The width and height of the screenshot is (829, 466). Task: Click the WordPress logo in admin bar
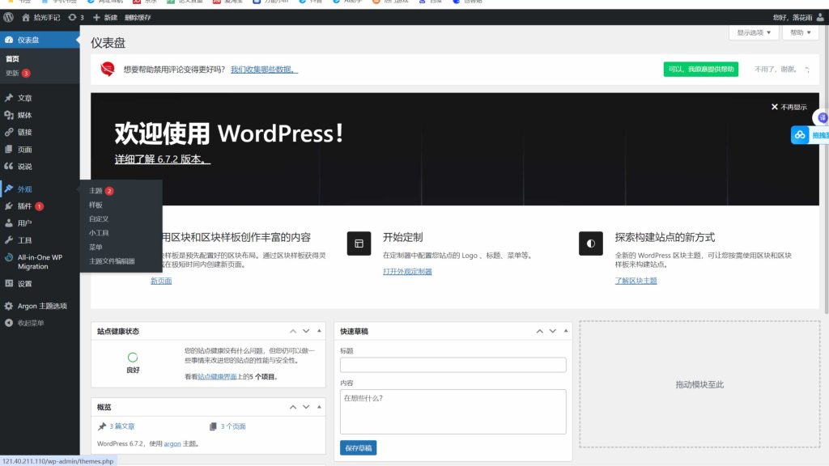pyautogui.click(x=8, y=17)
